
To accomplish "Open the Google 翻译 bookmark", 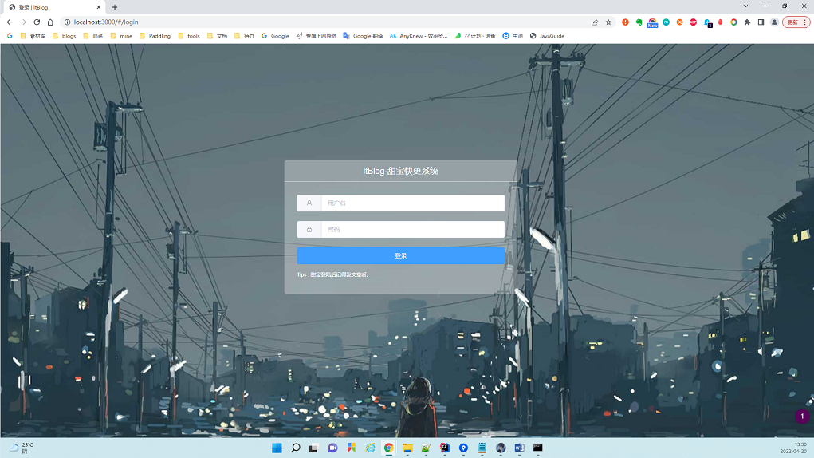I will click(x=363, y=36).
